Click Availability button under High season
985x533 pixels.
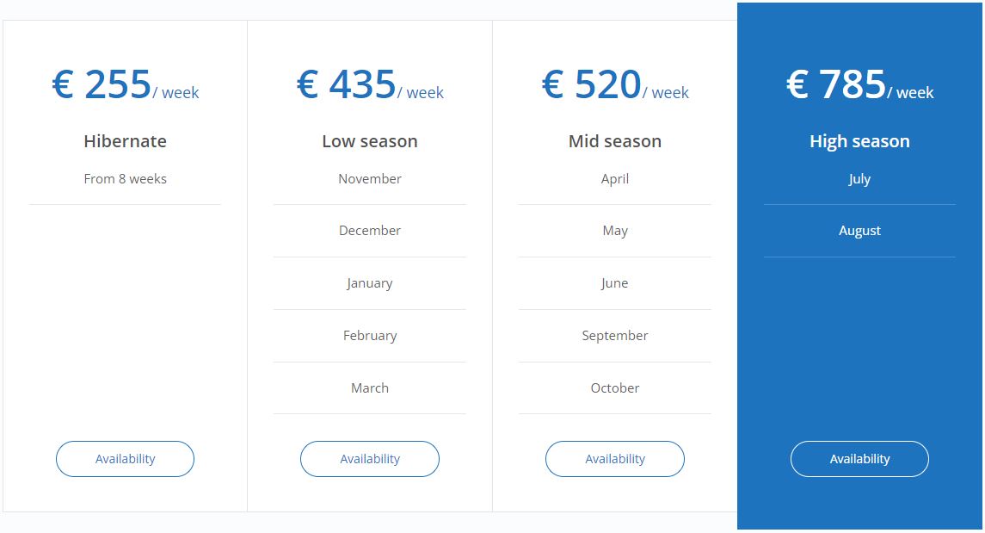[x=859, y=459]
